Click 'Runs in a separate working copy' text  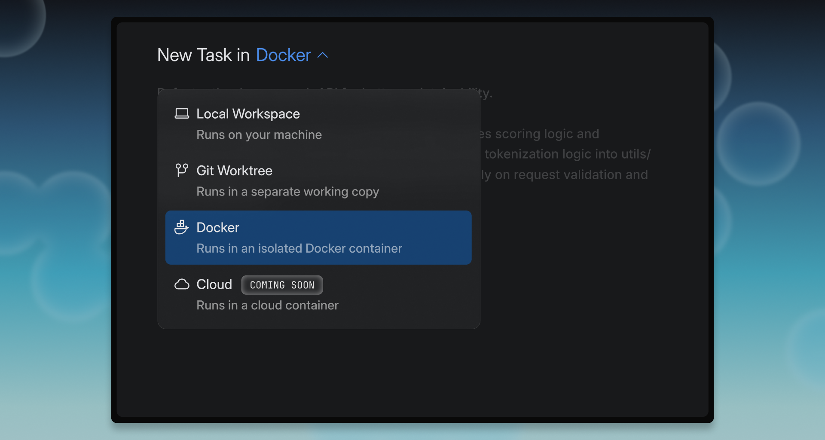[x=287, y=192]
